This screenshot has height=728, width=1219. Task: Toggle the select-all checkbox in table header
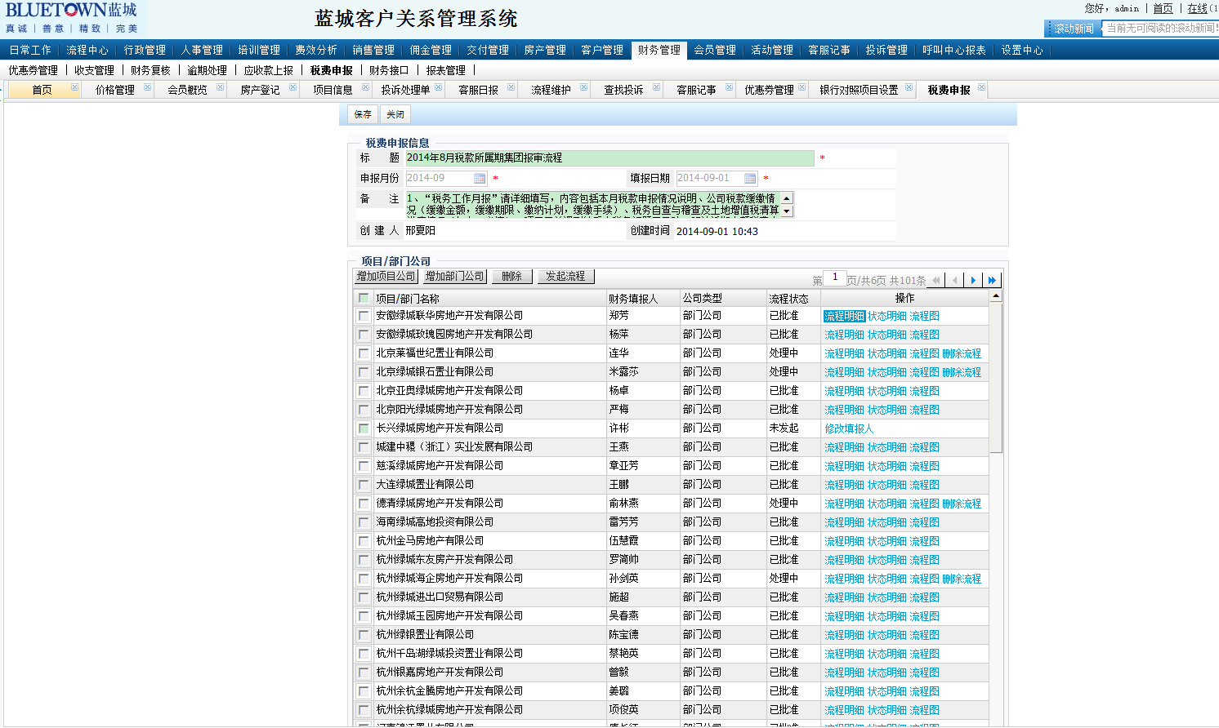[364, 298]
